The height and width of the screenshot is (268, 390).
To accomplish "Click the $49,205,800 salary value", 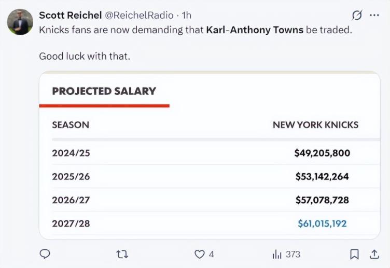I will click(x=322, y=153).
